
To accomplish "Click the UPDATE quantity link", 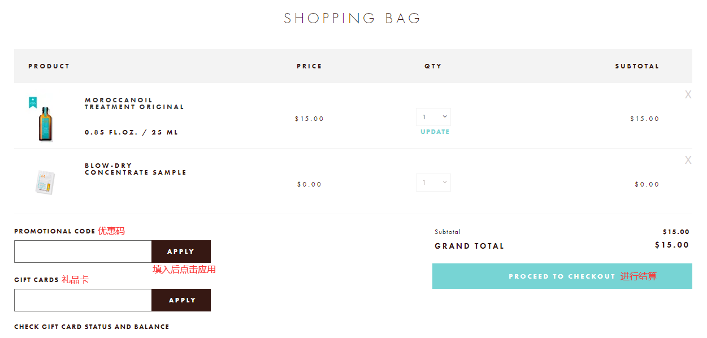I will (x=435, y=132).
